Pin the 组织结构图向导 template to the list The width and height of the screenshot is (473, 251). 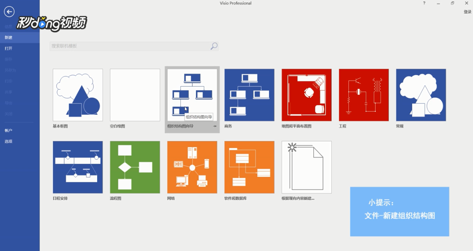(x=215, y=126)
